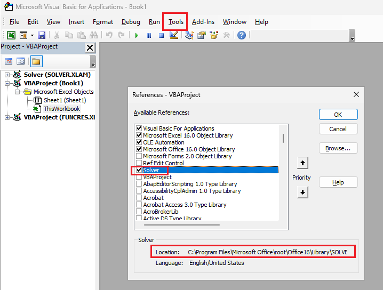Click the Reset stop icon
The height and width of the screenshot is (290, 383).
click(161, 35)
